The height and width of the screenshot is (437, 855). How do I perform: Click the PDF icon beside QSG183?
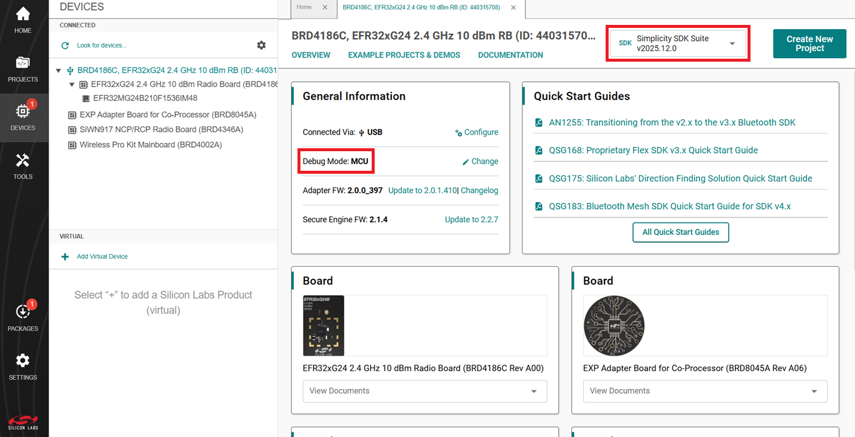coord(538,206)
